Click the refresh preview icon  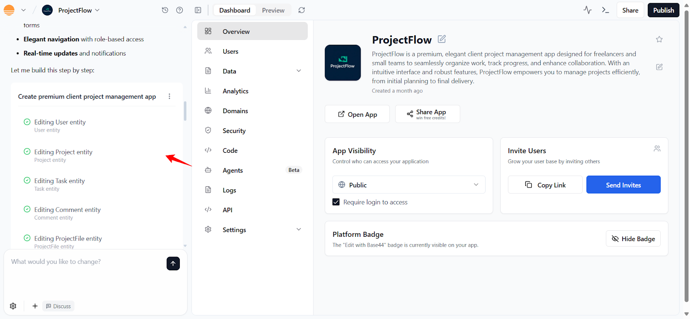(x=302, y=10)
